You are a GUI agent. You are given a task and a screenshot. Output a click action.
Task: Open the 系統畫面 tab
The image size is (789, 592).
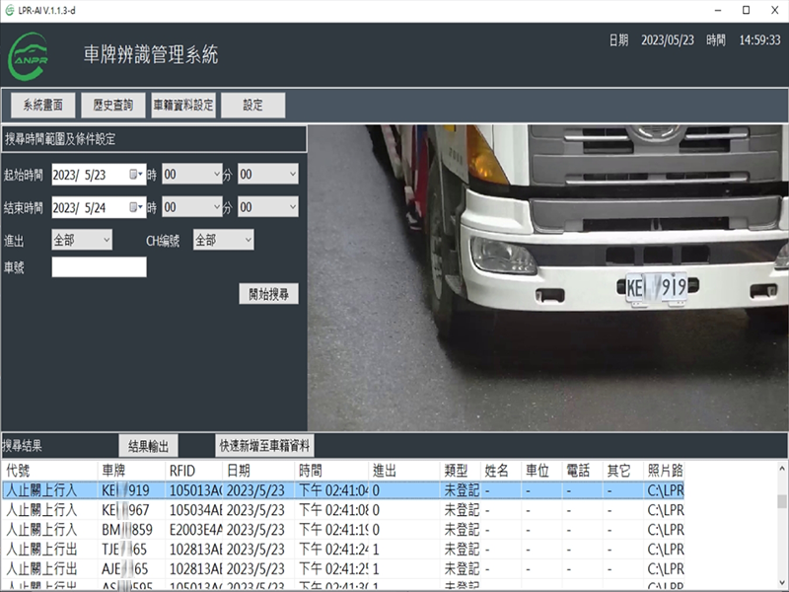pos(43,106)
